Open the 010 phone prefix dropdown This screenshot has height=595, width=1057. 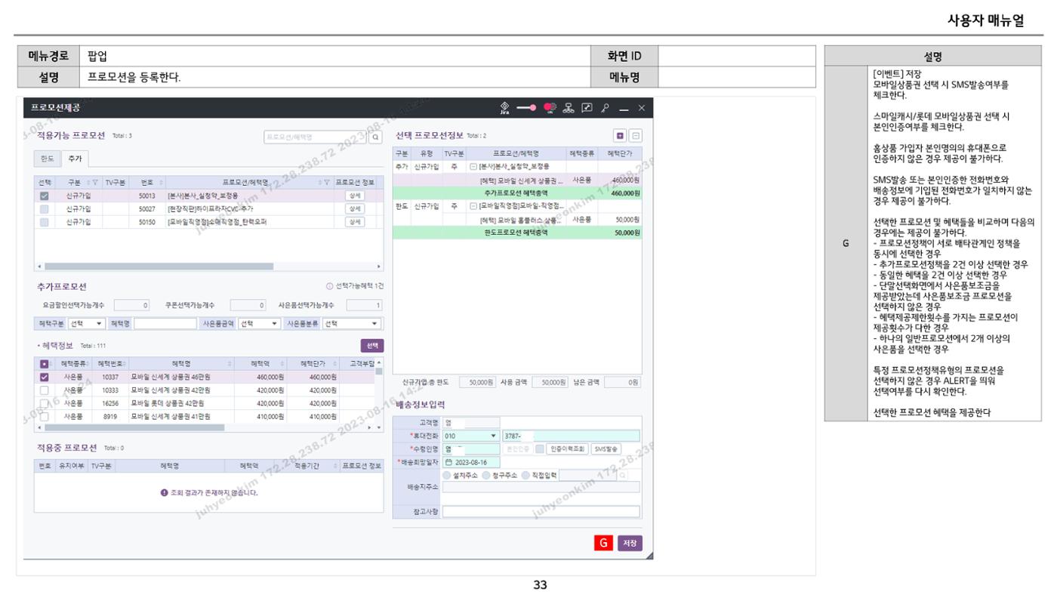471,436
